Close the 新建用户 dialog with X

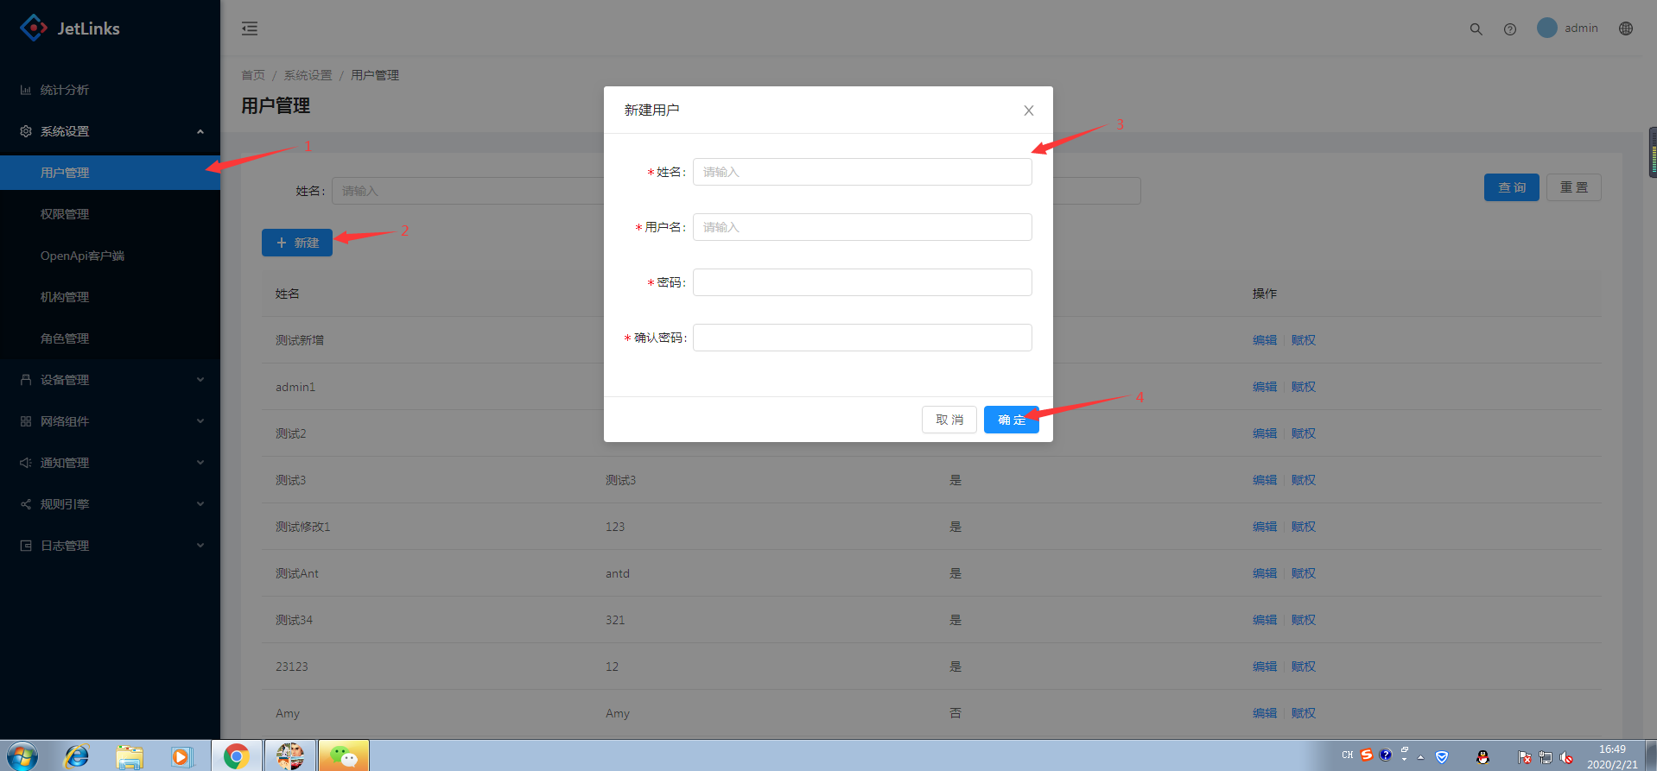pyautogui.click(x=1028, y=111)
